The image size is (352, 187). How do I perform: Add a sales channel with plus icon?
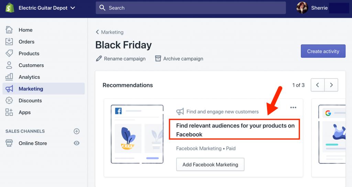tap(77, 131)
